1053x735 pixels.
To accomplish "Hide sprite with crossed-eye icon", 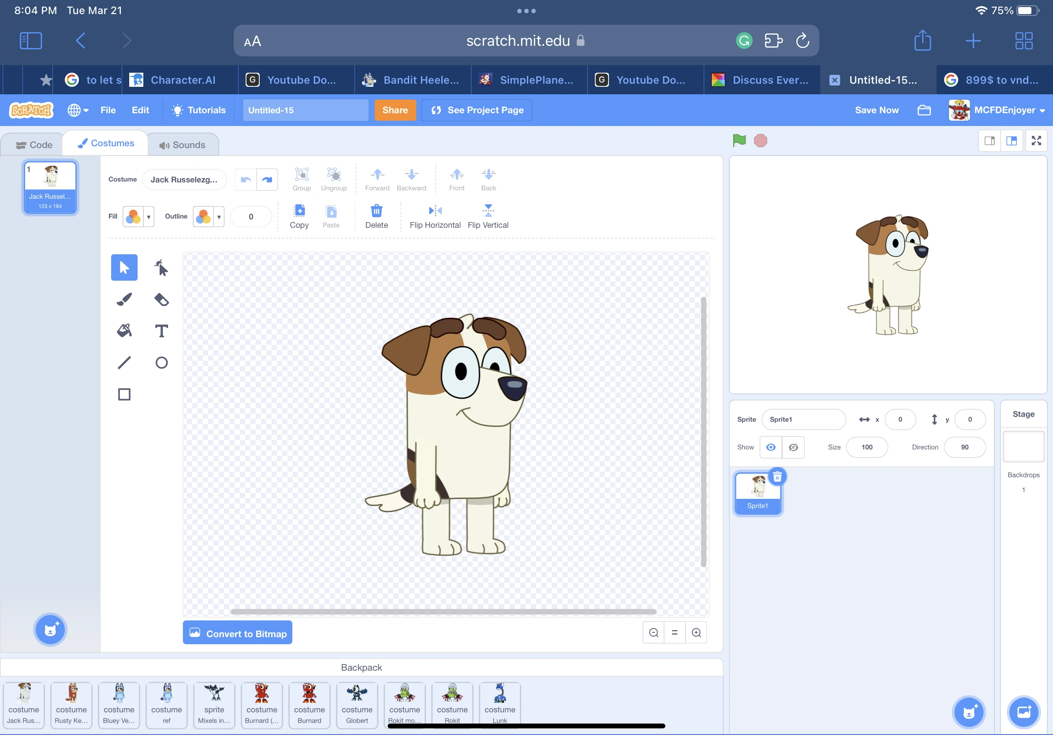I will tap(793, 447).
